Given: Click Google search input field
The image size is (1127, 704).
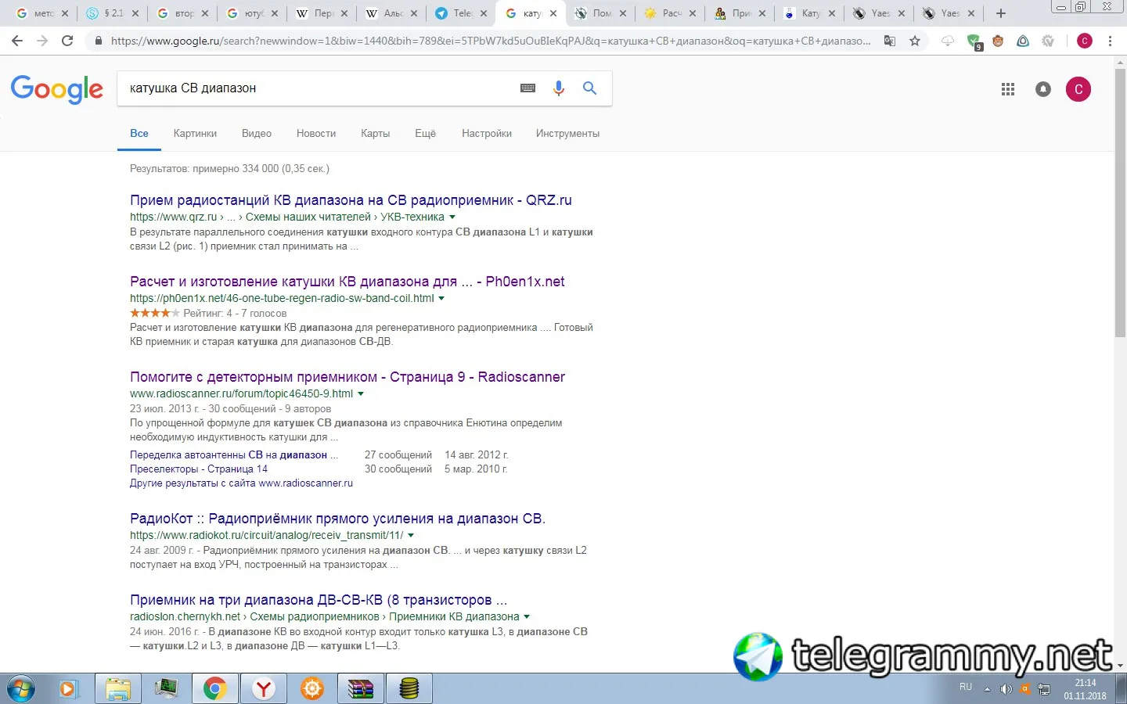Looking at the screenshot, I should point(317,88).
